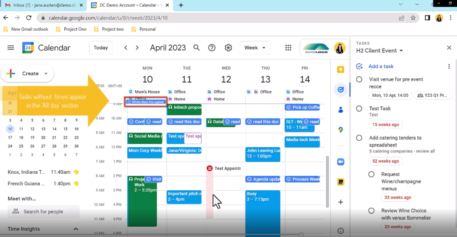Open Personal bookmark folder
457x237 pixels.
(144, 29)
